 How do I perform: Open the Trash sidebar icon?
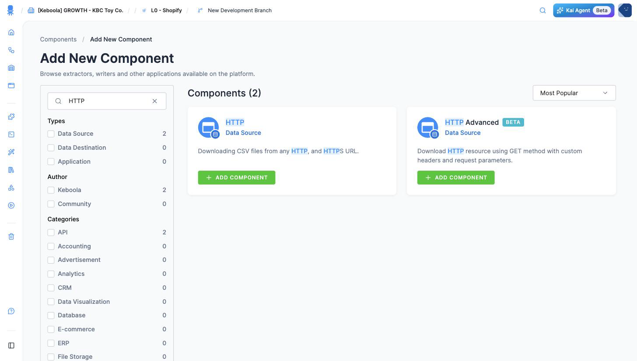tap(11, 237)
